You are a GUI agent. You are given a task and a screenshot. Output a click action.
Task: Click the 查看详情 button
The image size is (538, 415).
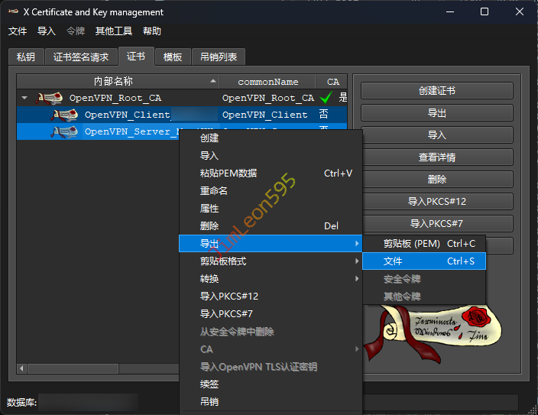point(436,157)
